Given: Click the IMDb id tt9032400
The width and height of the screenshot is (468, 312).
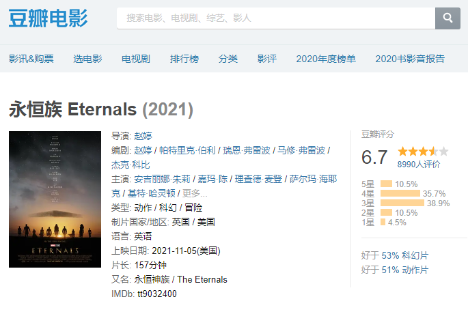Looking at the screenshot, I should 157,294.
